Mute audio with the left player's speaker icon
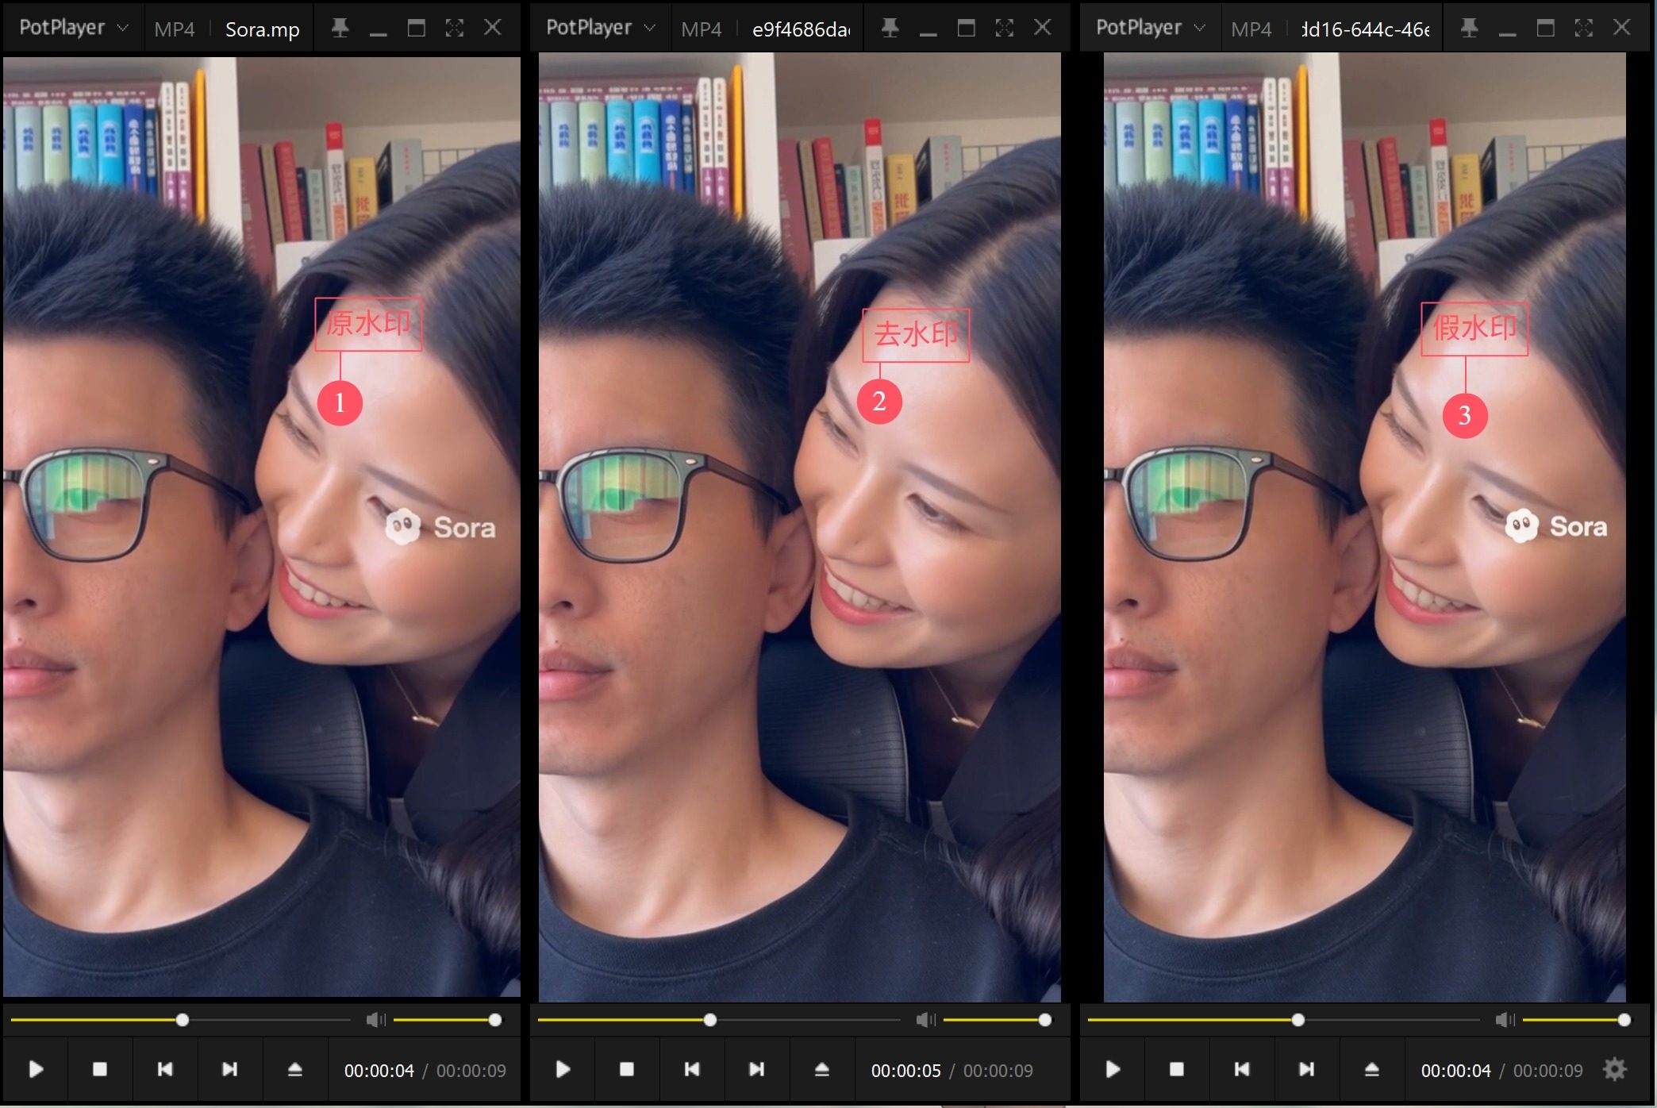 click(375, 1020)
